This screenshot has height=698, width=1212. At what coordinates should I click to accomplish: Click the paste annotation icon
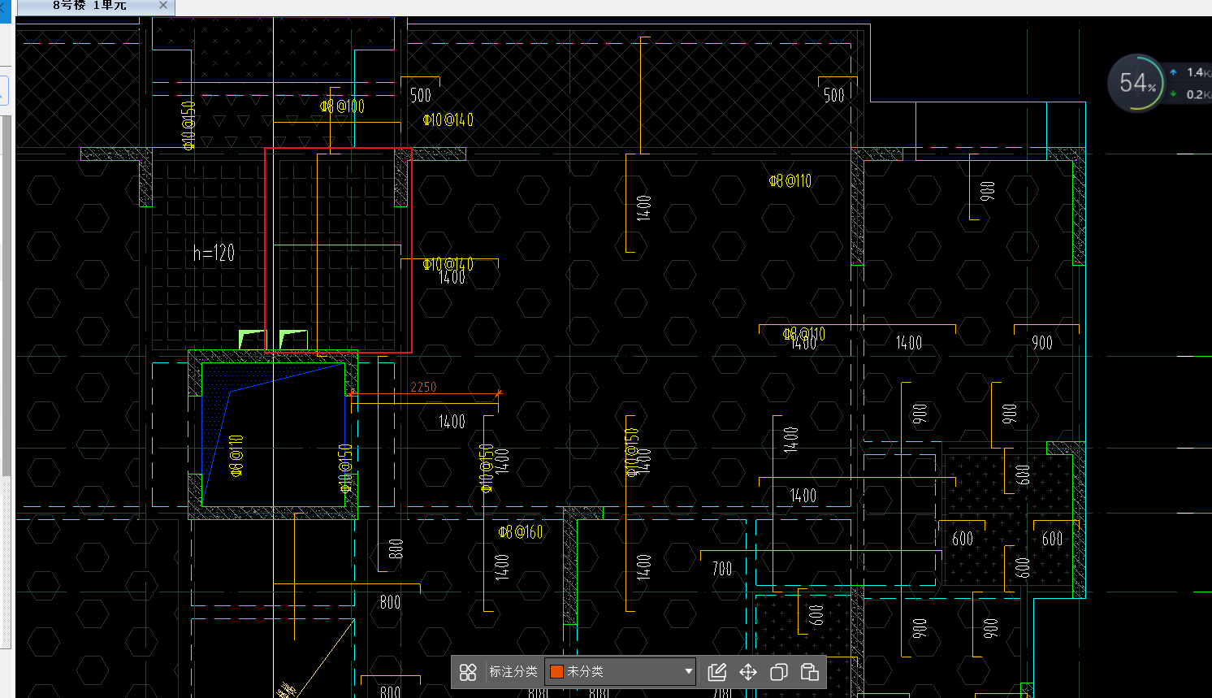click(810, 672)
